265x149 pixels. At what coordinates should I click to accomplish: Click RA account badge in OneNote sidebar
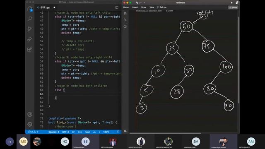[x=125, y=131]
